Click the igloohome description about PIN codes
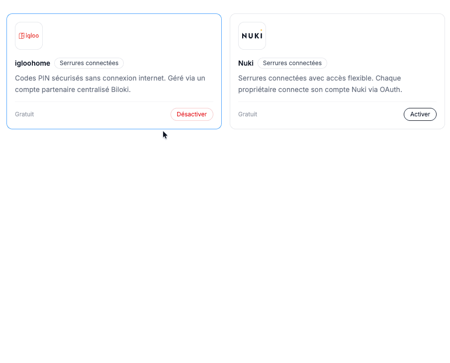The width and height of the screenshot is (450, 363). (110, 84)
